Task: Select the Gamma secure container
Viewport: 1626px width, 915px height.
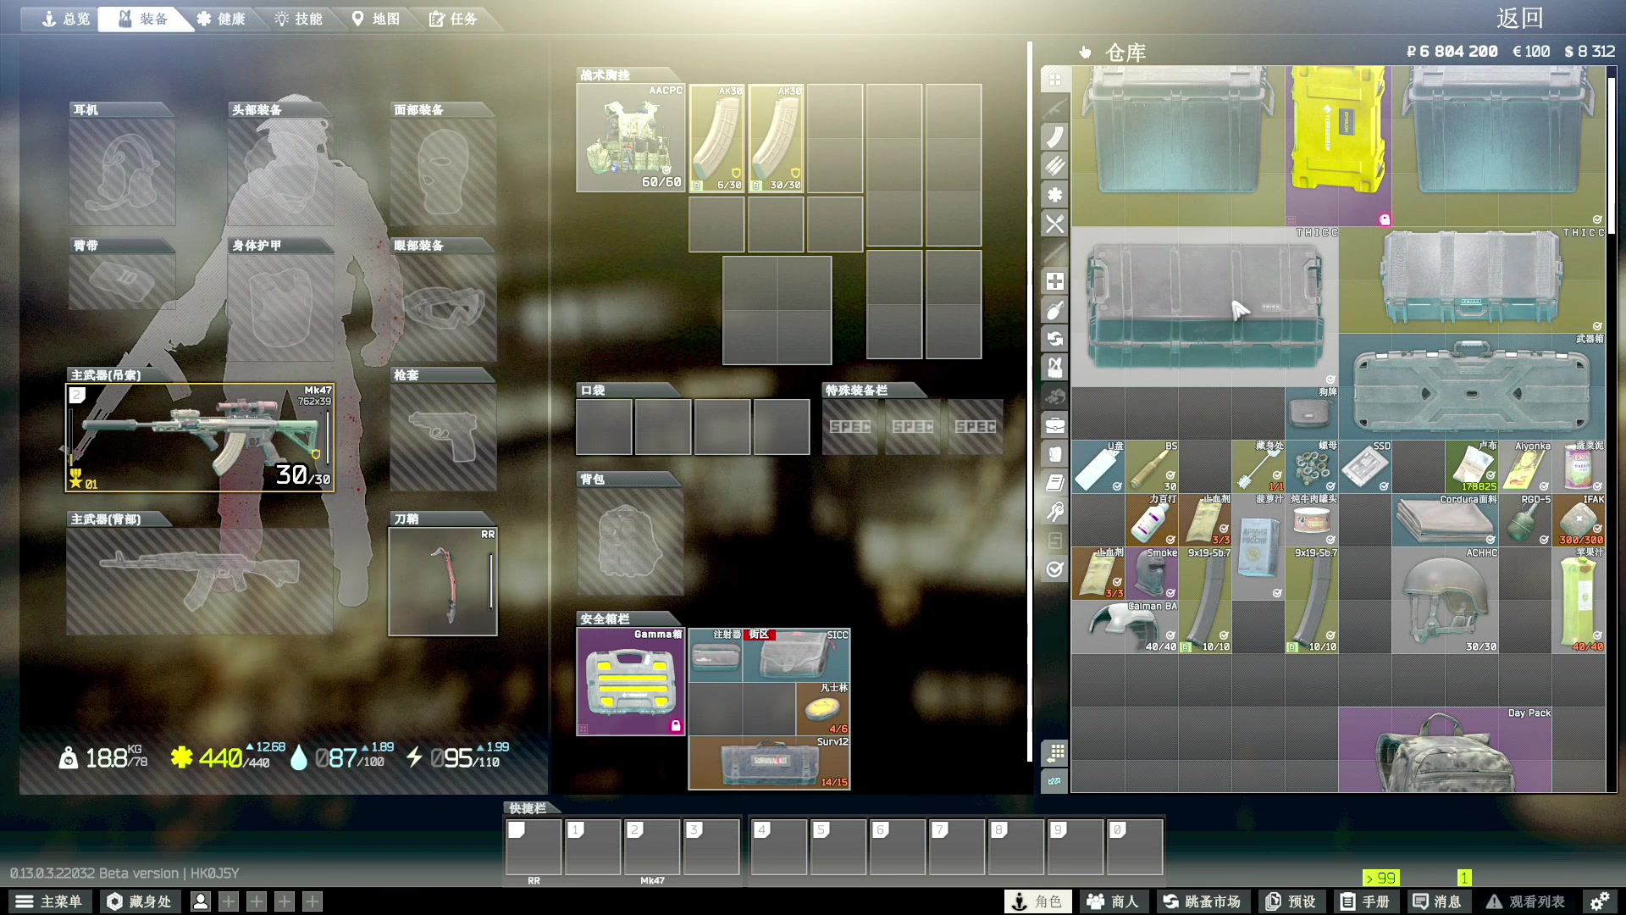Action: click(631, 681)
